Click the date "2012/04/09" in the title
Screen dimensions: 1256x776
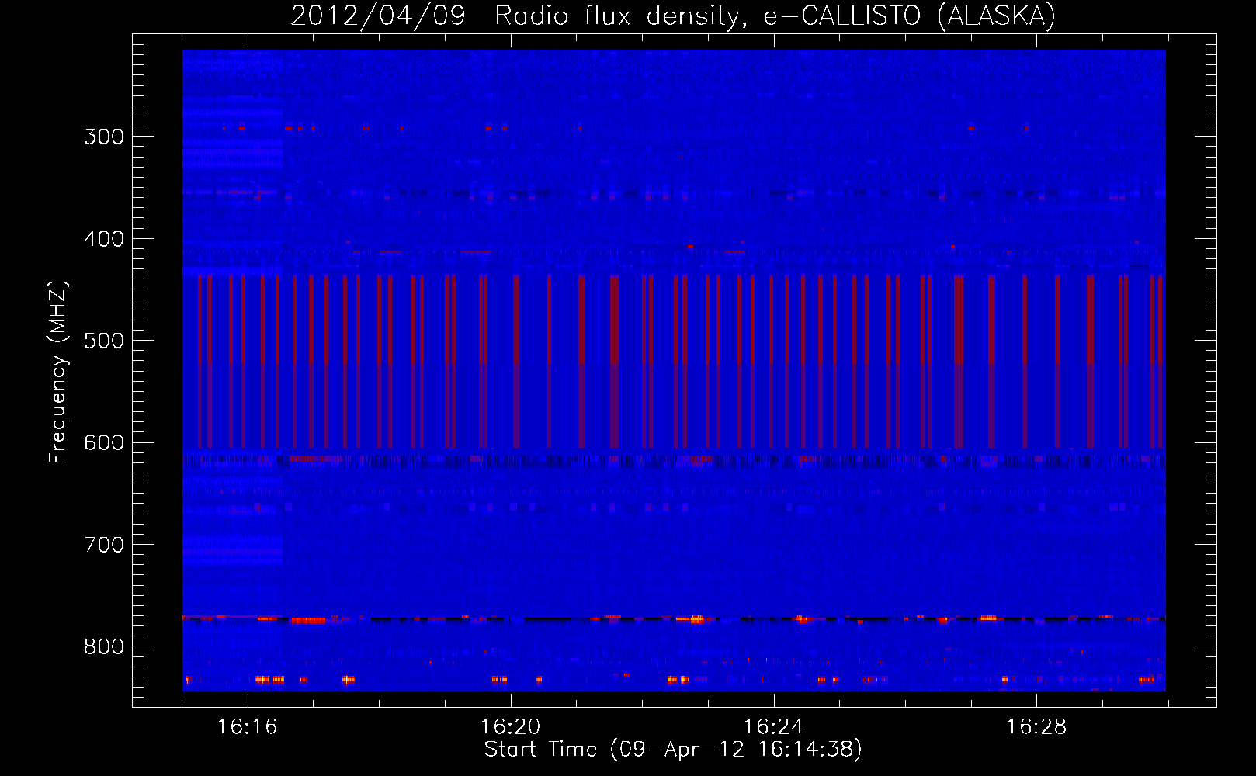378,16
